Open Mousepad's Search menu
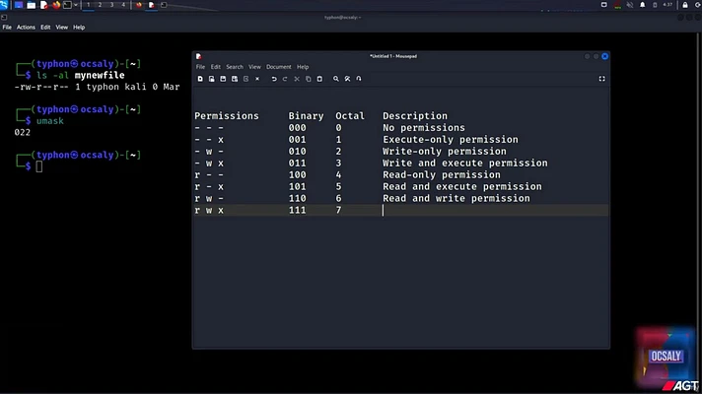Image resolution: width=702 pixels, height=394 pixels. [x=235, y=67]
